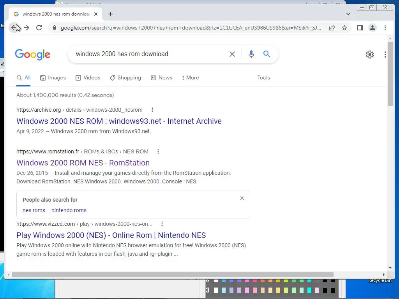
Task: Pick the first black swatch in palette row 3
Action: coord(325,290)
